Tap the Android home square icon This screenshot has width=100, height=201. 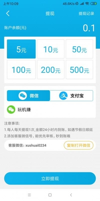[50, 195]
